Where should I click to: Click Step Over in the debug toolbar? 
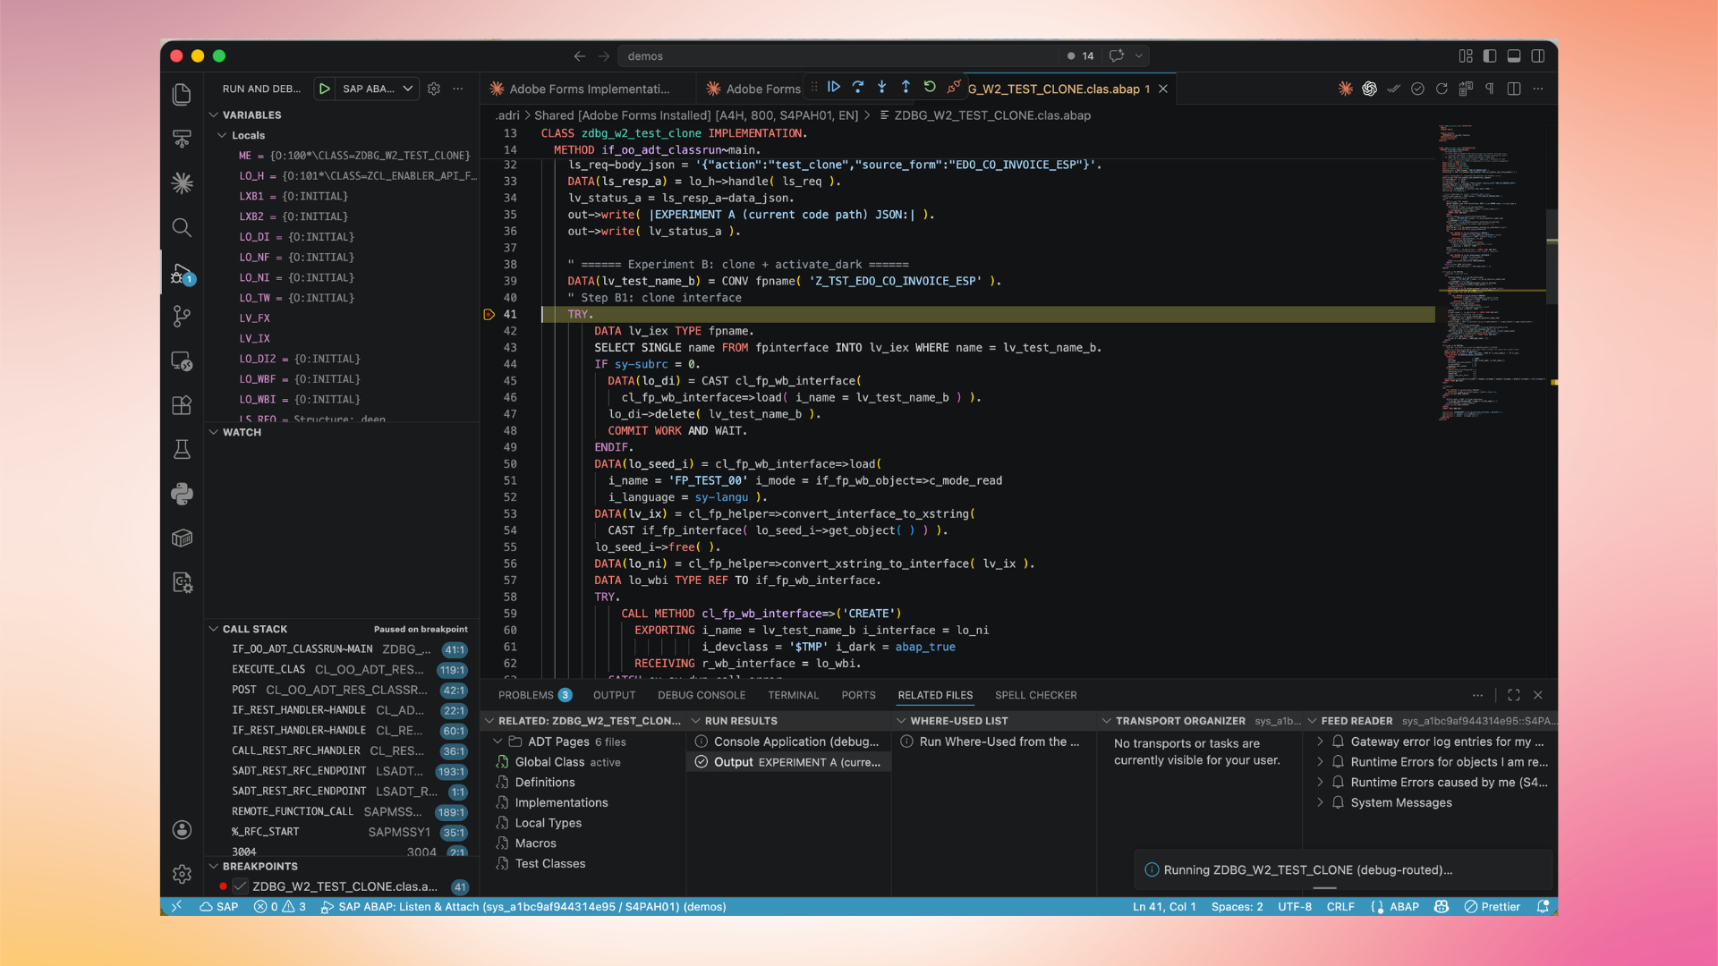click(857, 87)
